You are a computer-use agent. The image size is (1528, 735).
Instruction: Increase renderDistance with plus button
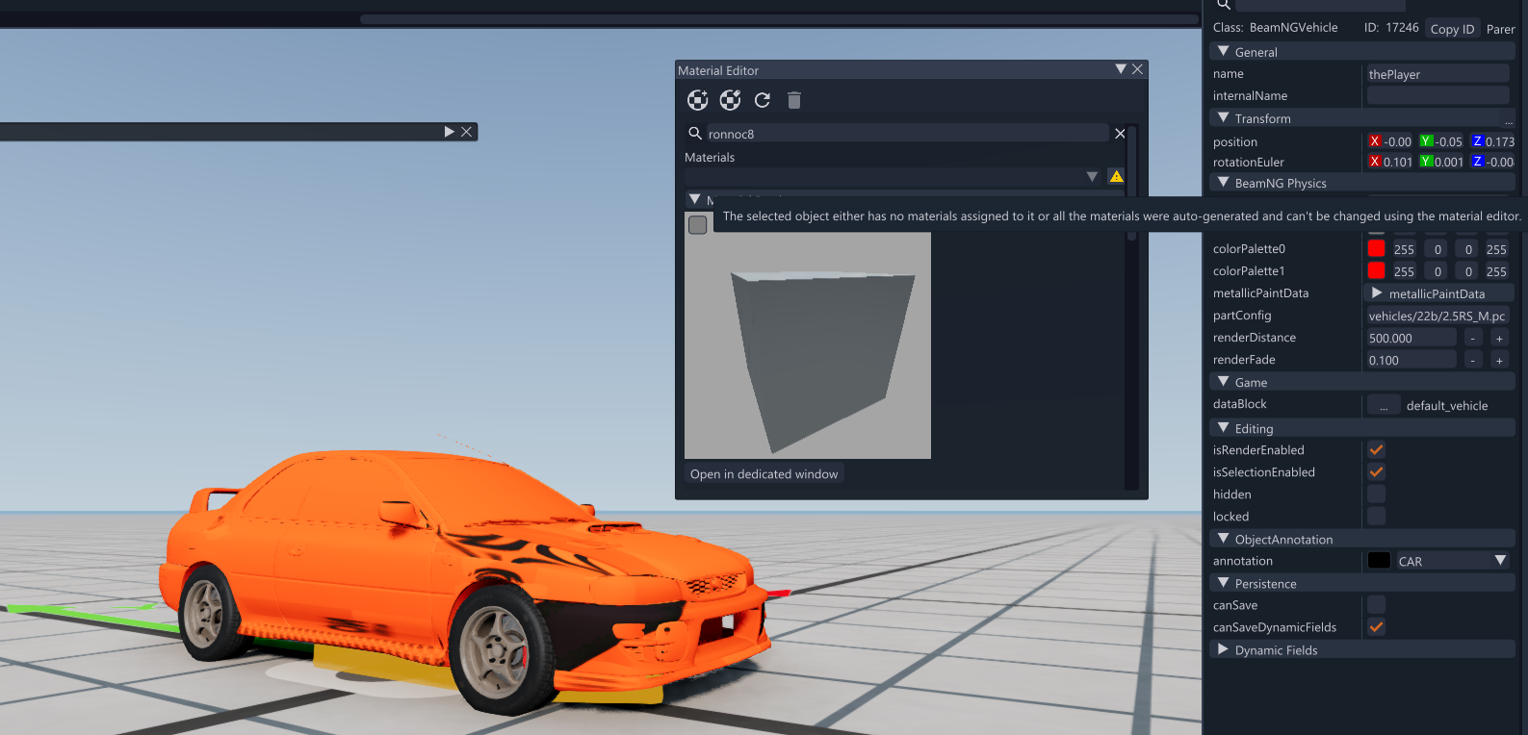click(1499, 338)
